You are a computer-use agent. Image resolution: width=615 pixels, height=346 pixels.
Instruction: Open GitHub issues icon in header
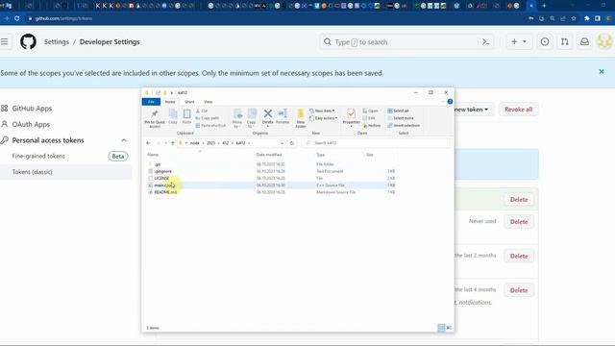[545, 41]
